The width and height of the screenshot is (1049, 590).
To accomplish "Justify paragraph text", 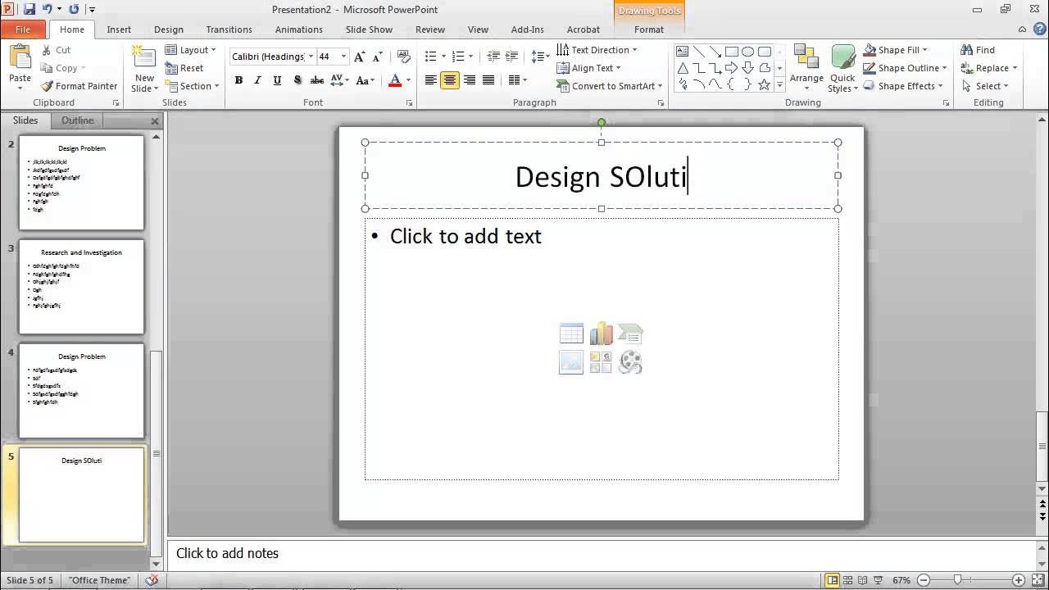I will 488,80.
